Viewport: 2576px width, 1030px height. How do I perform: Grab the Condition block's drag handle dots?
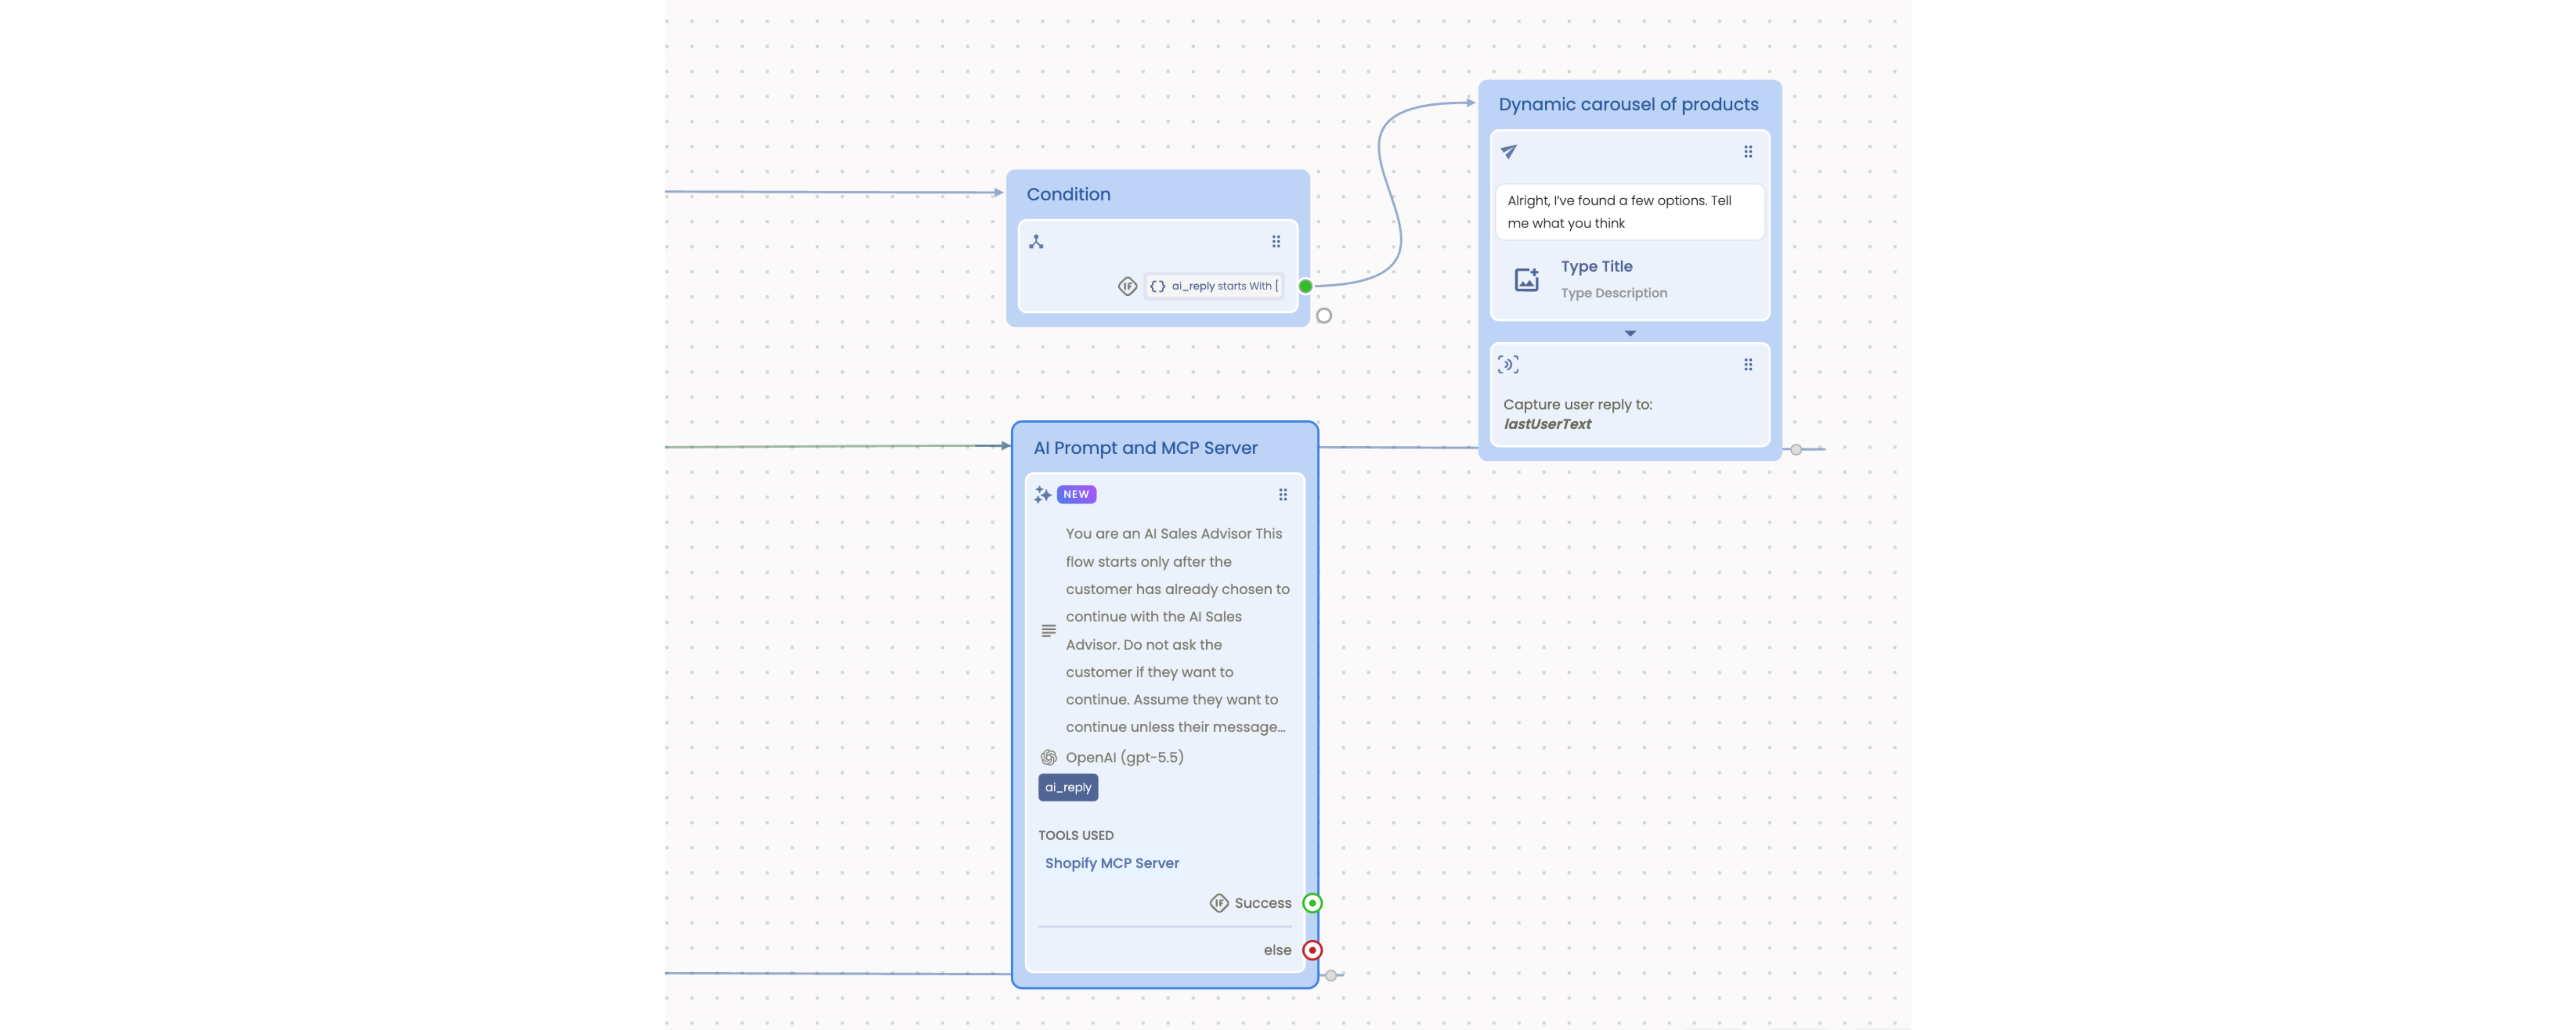pos(1276,242)
